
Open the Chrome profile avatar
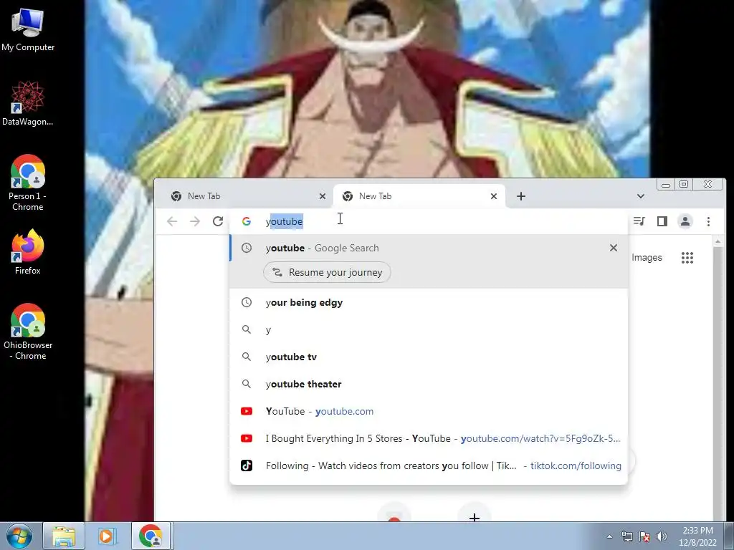685,221
